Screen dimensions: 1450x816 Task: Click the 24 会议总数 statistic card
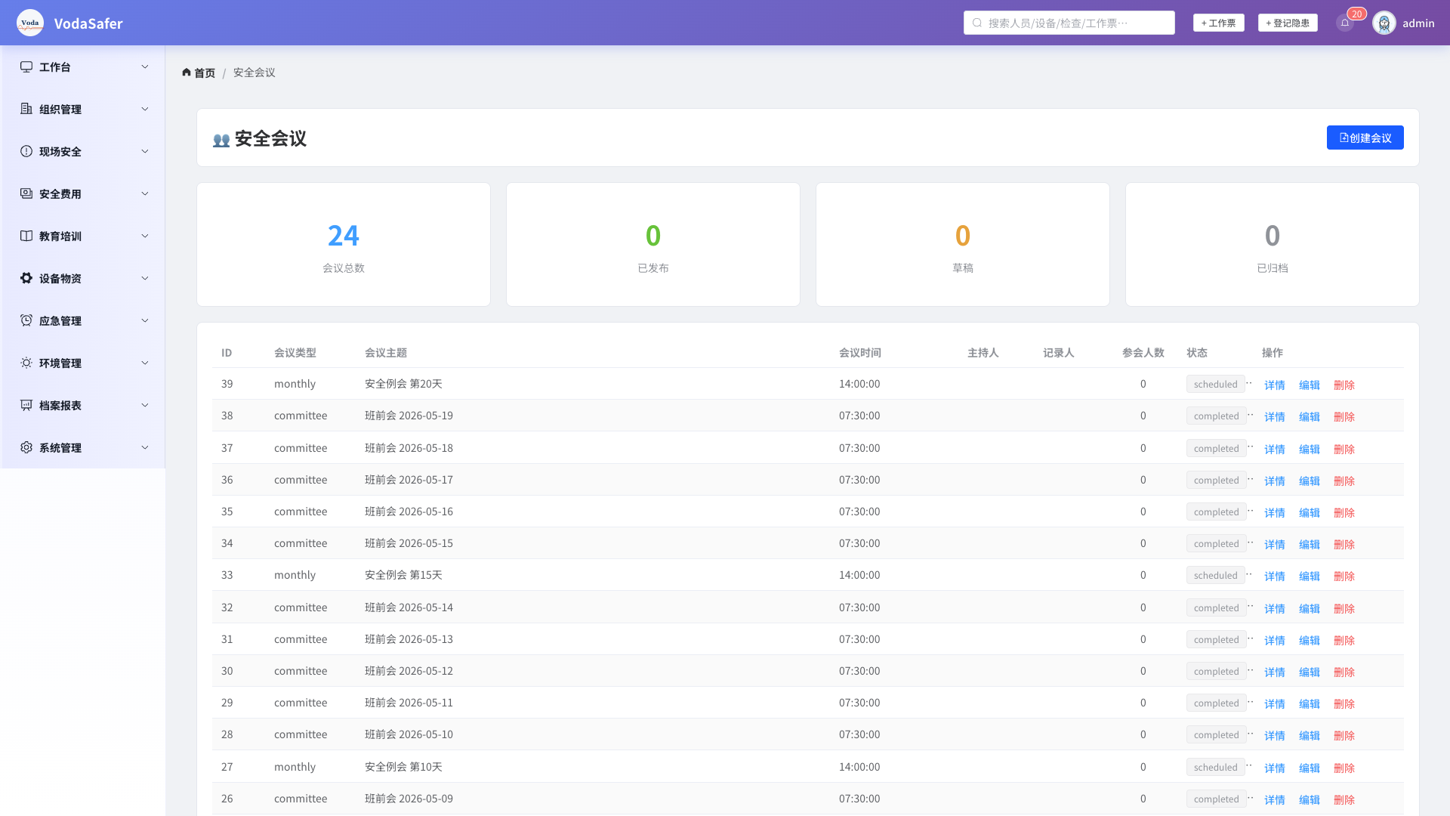(x=344, y=244)
